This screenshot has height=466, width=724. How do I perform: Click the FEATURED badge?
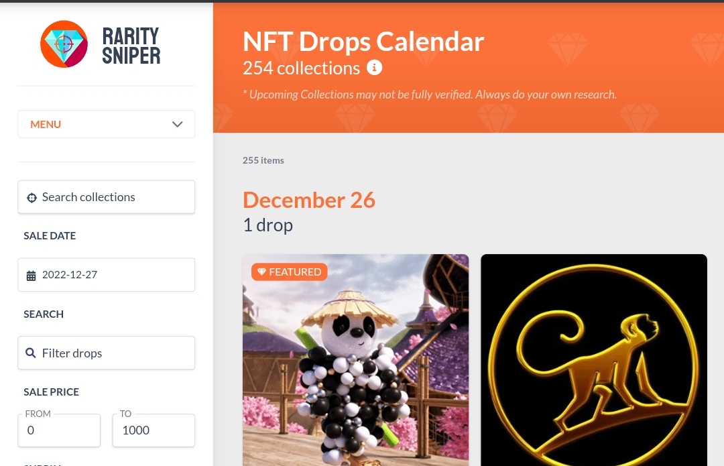click(x=290, y=272)
